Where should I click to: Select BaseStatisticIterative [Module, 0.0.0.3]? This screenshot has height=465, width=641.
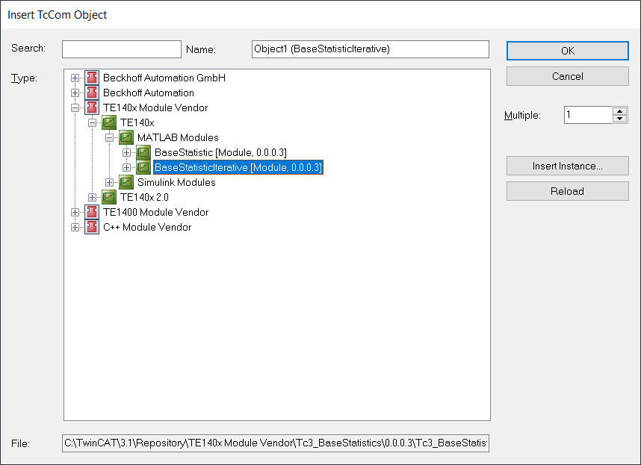tap(238, 167)
